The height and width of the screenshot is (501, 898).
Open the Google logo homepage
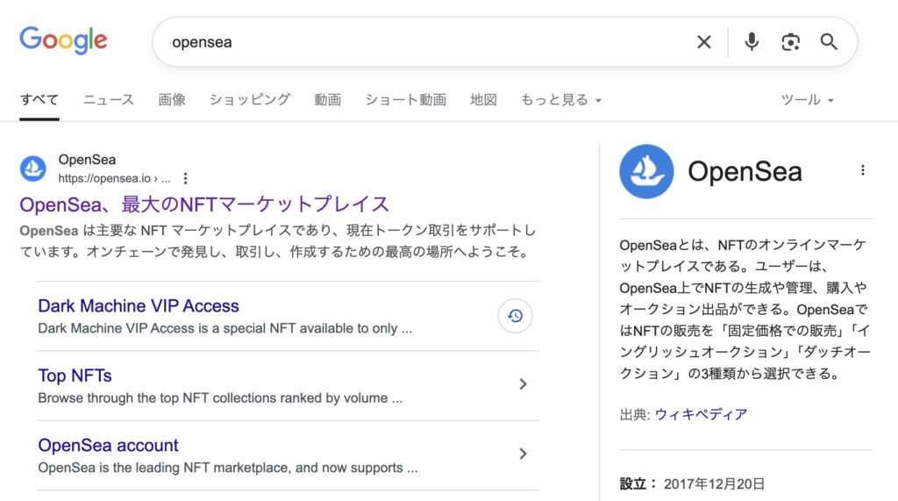pyautogui.click(x=63, y=40)
